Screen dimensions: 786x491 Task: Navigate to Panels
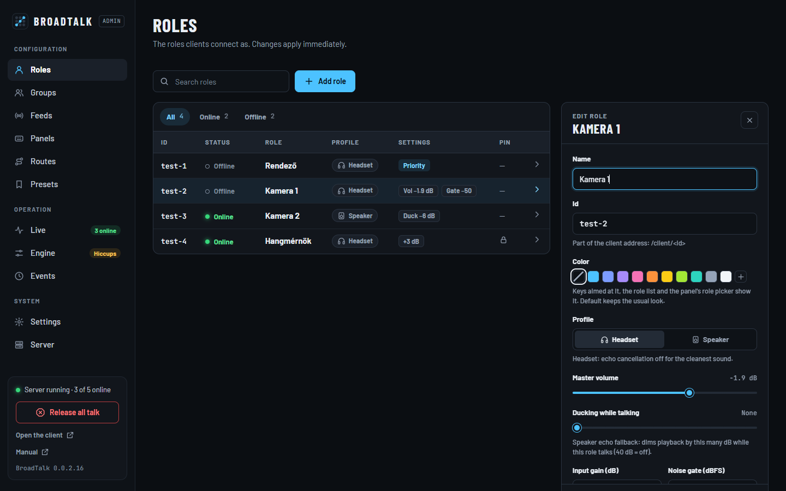click(67, 139)
